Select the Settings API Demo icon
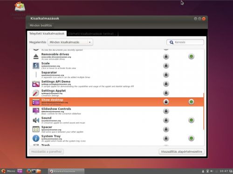Image resolution: width=233 pixels, height=174 pixels. [x=36, y=84]
